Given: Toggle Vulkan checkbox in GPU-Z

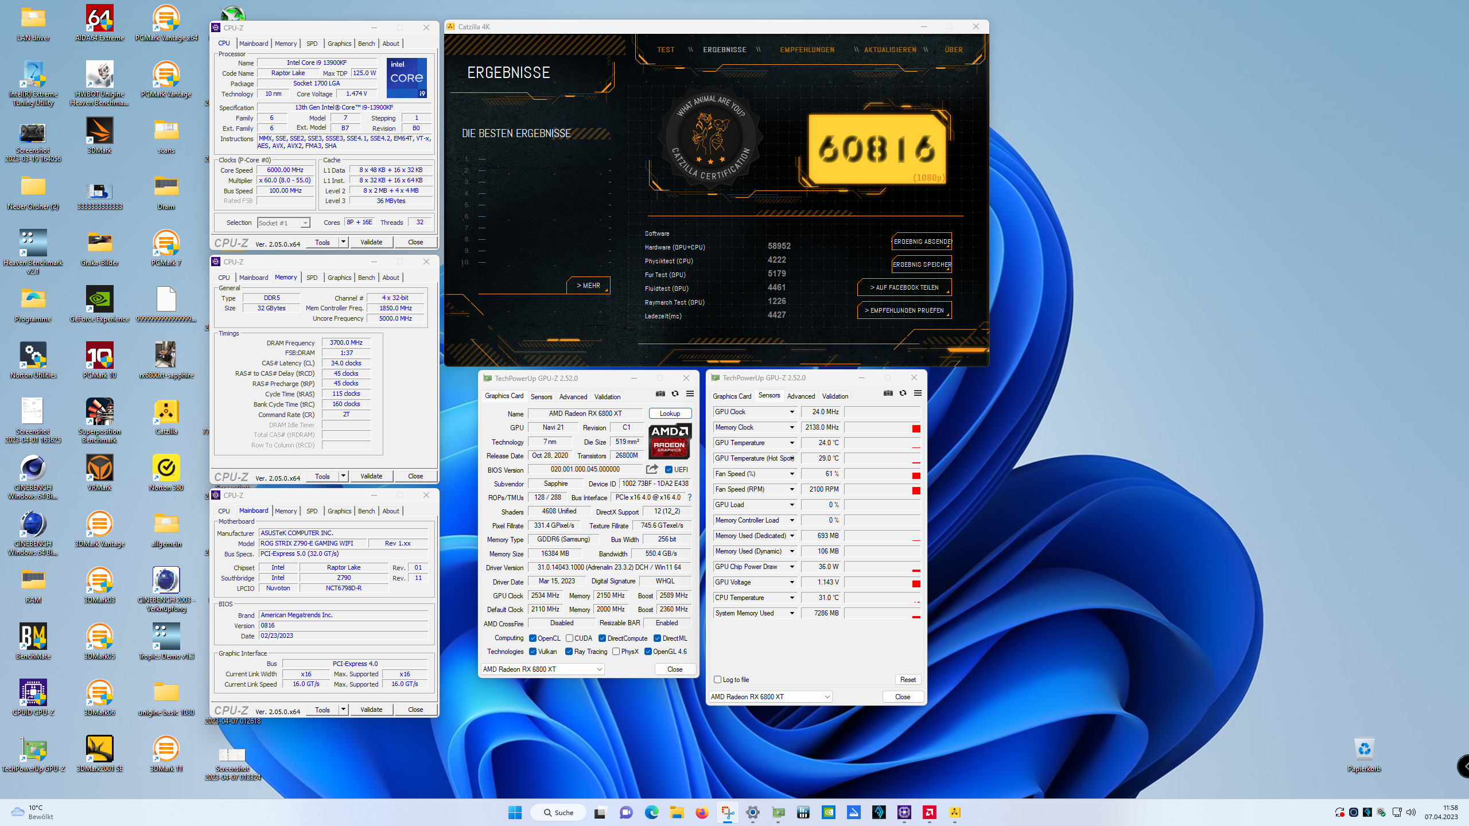Looking at the screenshot, I should pos(533,651).
